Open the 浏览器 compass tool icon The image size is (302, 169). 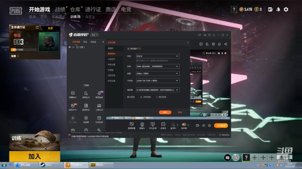pyautogui.click(x=86, y=119)
